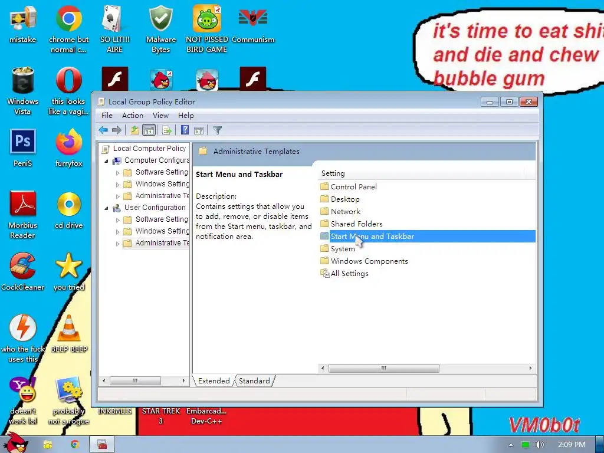The height and width of the screenshot is (453, 604).
Task: Click the taskbar Group Policy Editor button
Action: [x=102, y=445]
